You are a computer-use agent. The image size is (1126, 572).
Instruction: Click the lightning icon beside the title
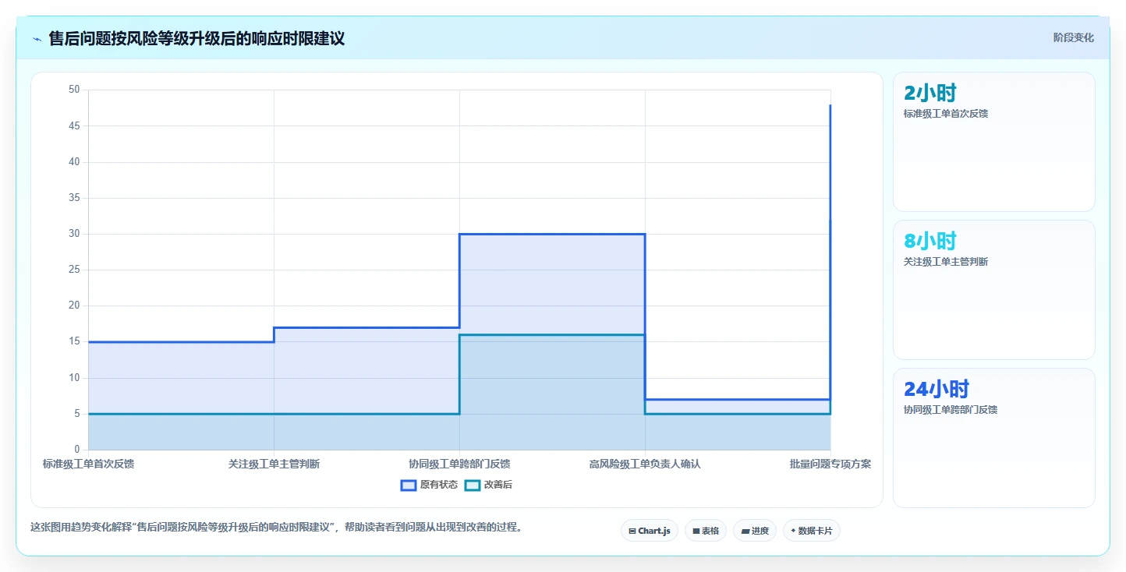tap(37, 38)
